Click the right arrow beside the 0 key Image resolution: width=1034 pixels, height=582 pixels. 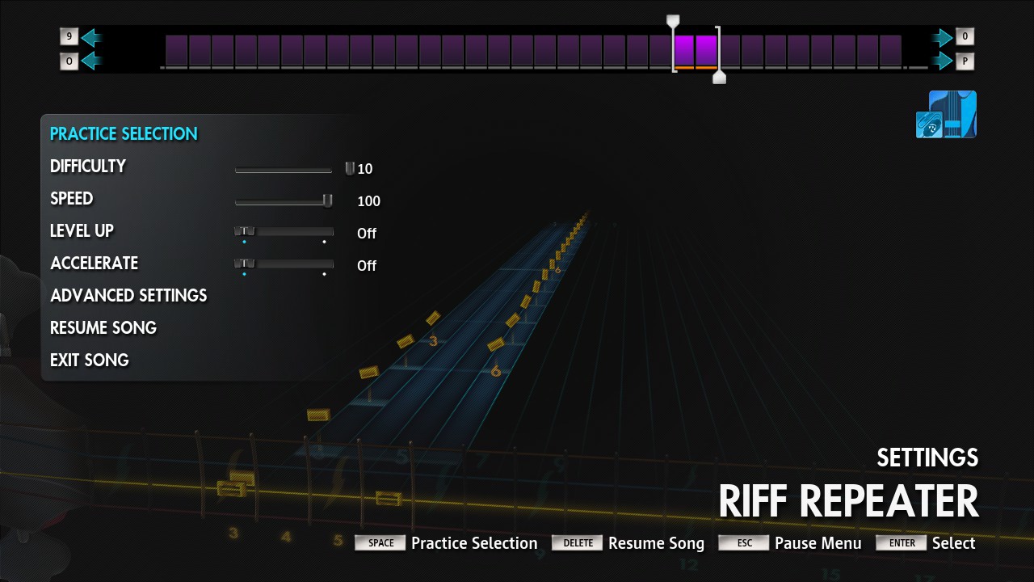(944, 37)
